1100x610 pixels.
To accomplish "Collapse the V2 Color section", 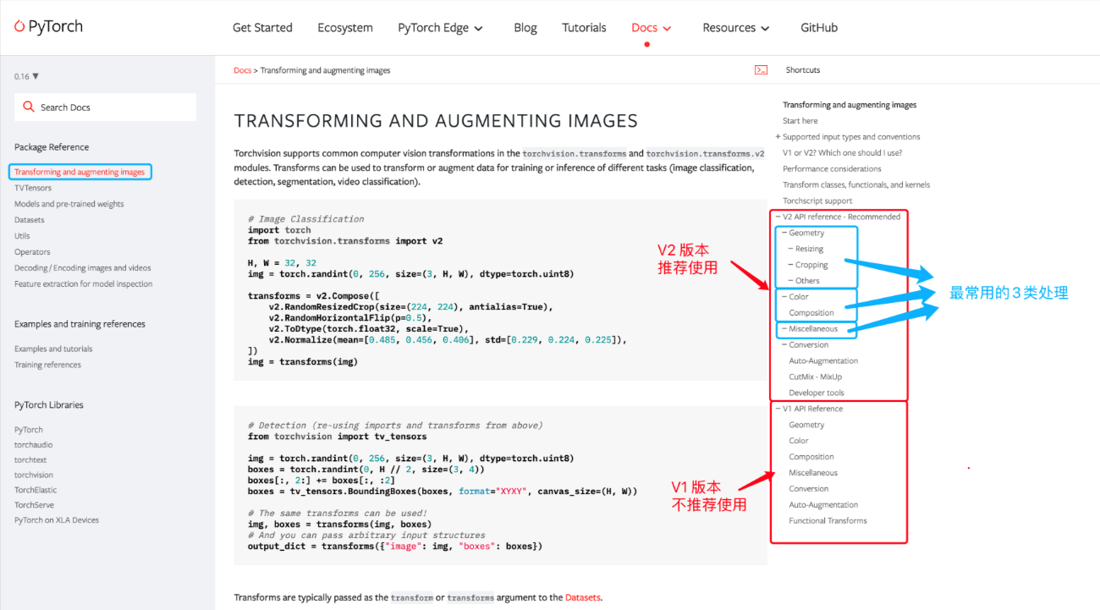I will (784, 297).
